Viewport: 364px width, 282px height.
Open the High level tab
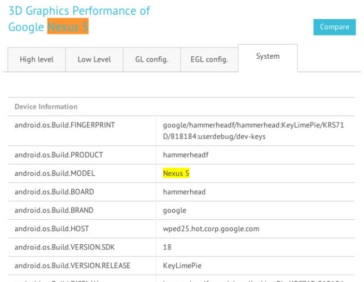tap(37, 59)
